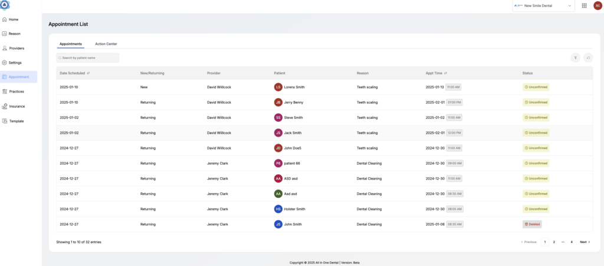Open the Home page from sidebar

14,19
